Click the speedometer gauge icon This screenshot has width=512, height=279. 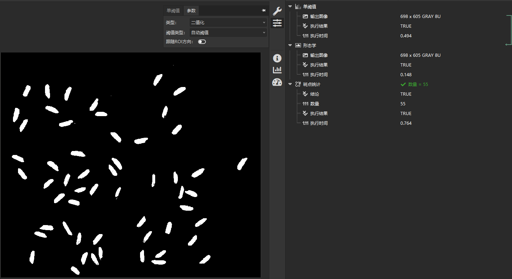point(277,82)
